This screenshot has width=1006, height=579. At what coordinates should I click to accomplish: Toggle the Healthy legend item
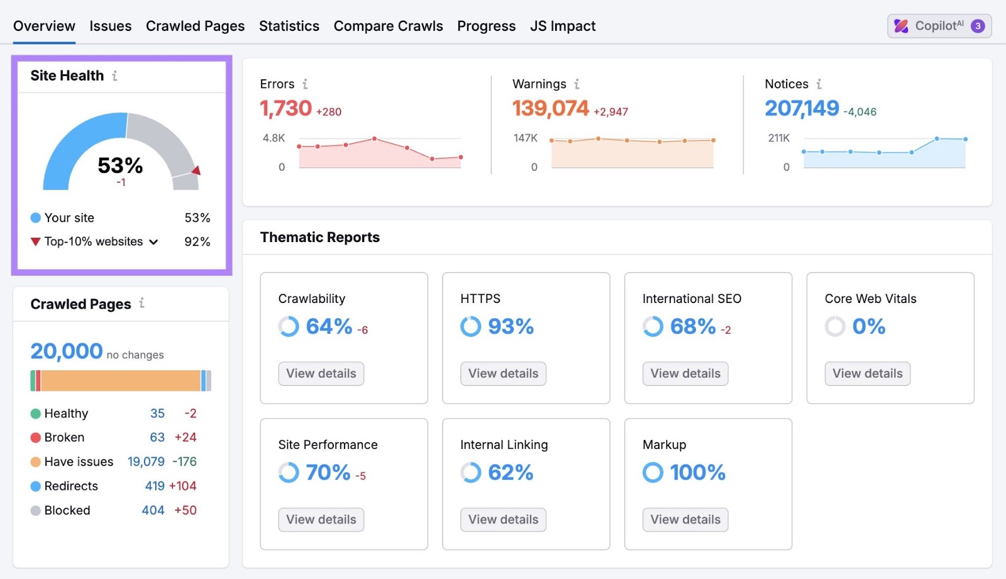[65, 413]
